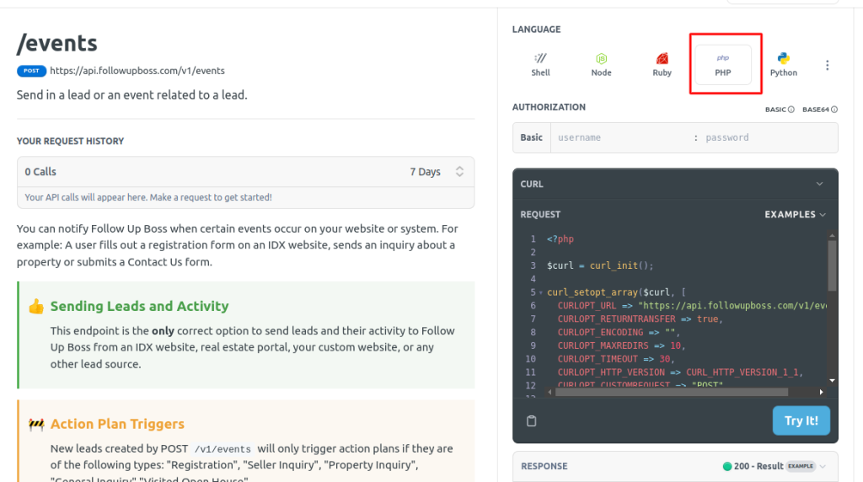This screenshot has width=863, height=482.
Task: Copy the code using clipboard icon
Action: pyautogui.click(x=531, y=420)
